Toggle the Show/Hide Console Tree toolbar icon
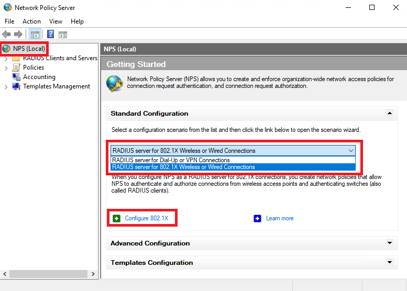Screen dimensions: 407x291 35,34
